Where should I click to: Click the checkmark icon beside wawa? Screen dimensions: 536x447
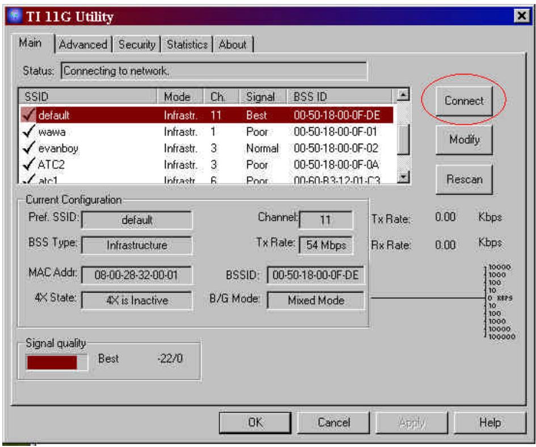tap(29, 131)
